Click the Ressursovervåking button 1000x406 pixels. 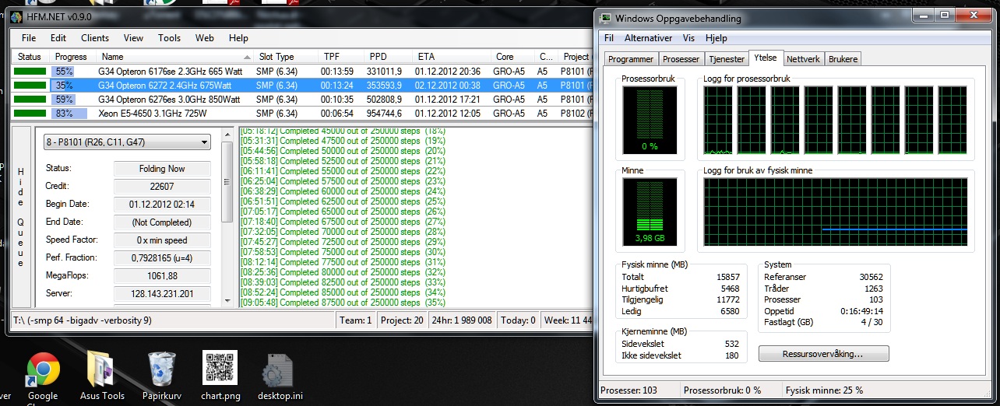[823, 354]
